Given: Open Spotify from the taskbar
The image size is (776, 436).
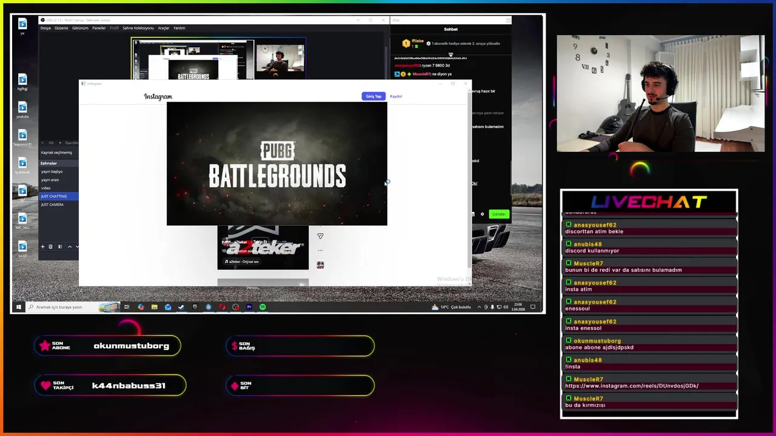Looking at the screenshot, I should 263,307.
